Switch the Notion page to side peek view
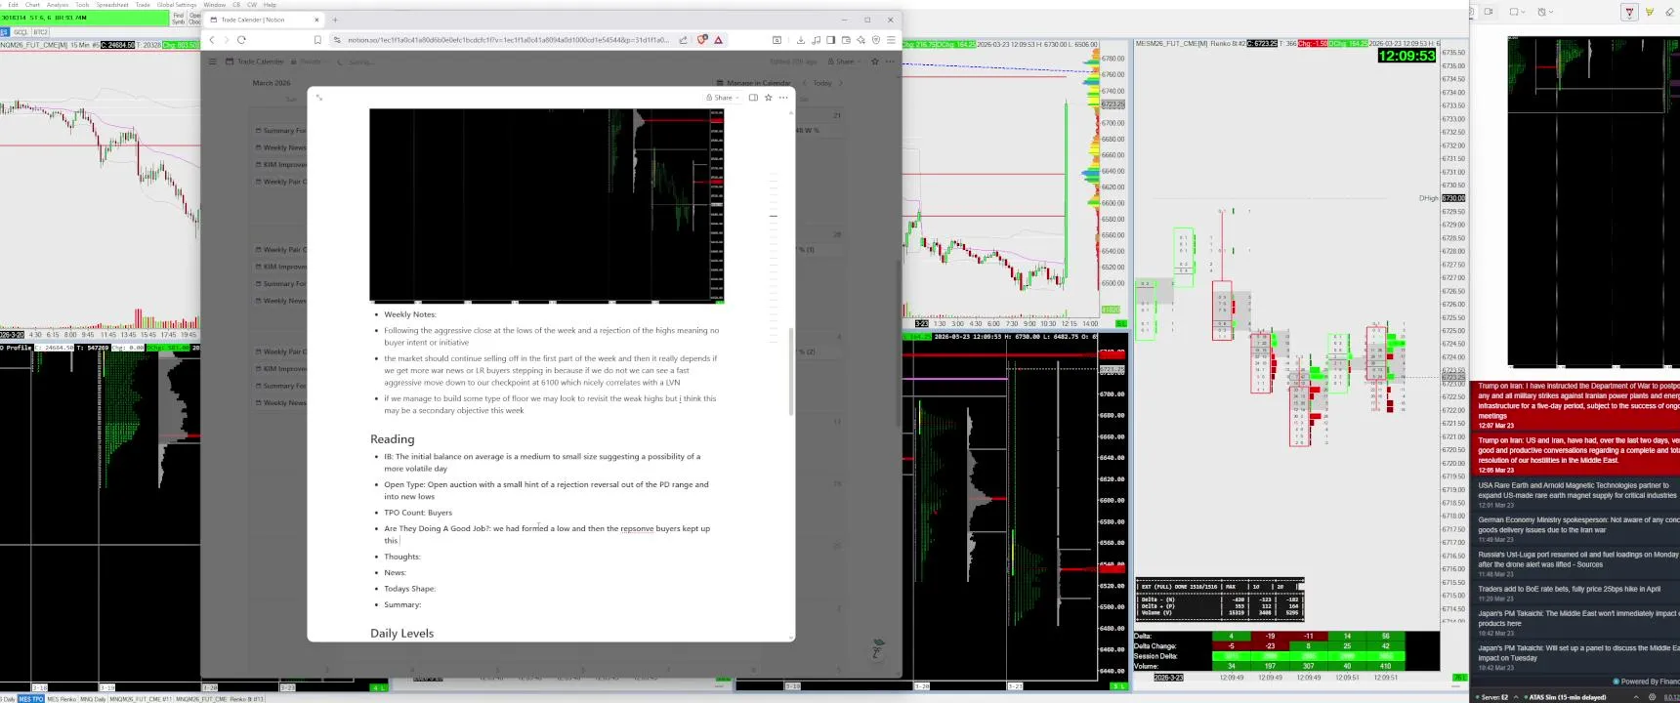This screenshot has height=703, width=1680. click(753, 98)
